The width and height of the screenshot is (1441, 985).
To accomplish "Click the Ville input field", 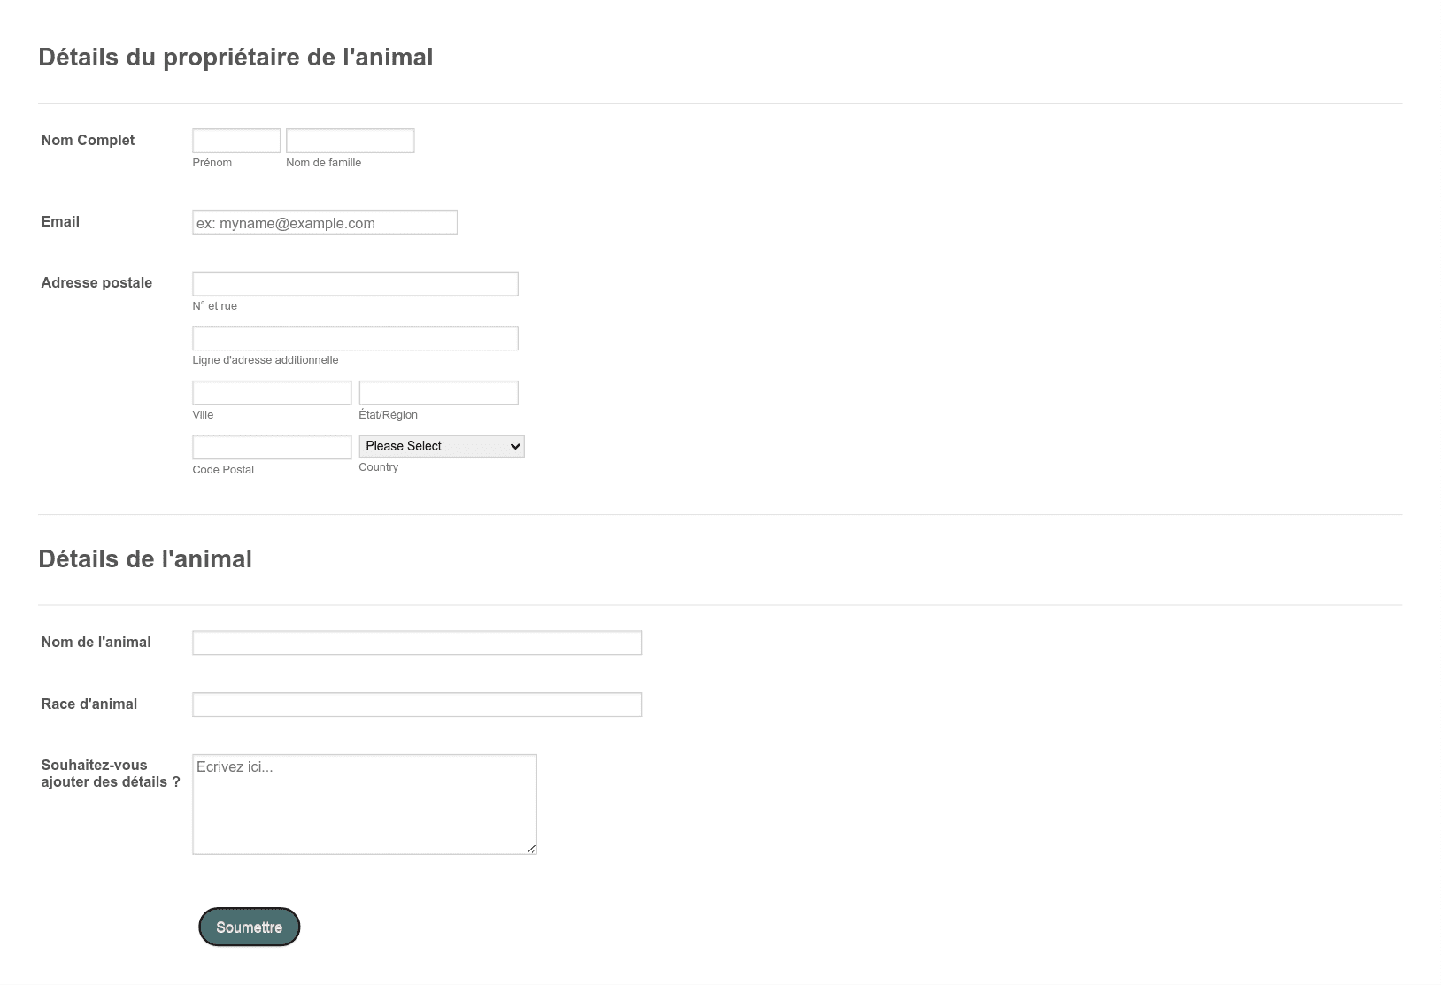I will tap(272, 393).
